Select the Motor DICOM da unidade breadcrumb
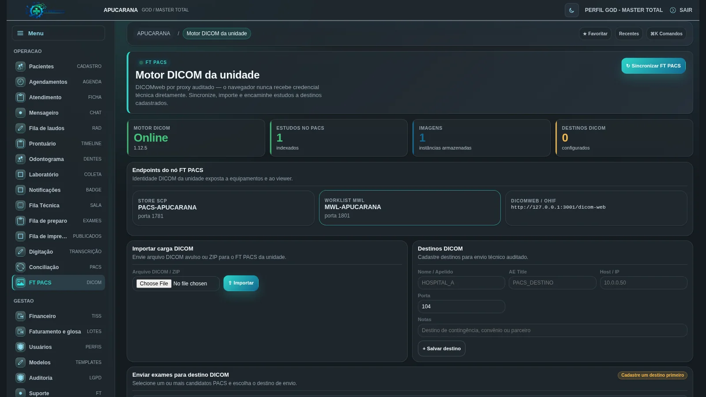Screen dimensions: 706x397 pos(217,34)
